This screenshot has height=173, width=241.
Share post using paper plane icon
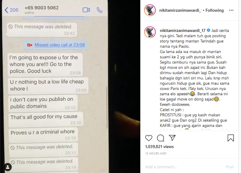[172, 138]
